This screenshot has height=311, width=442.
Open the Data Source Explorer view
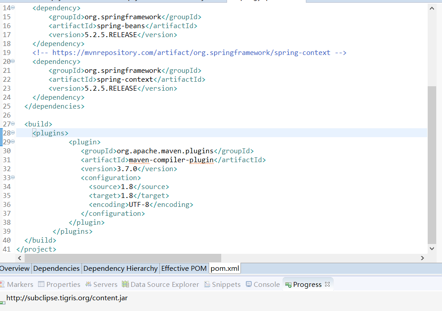pos(164,284)
